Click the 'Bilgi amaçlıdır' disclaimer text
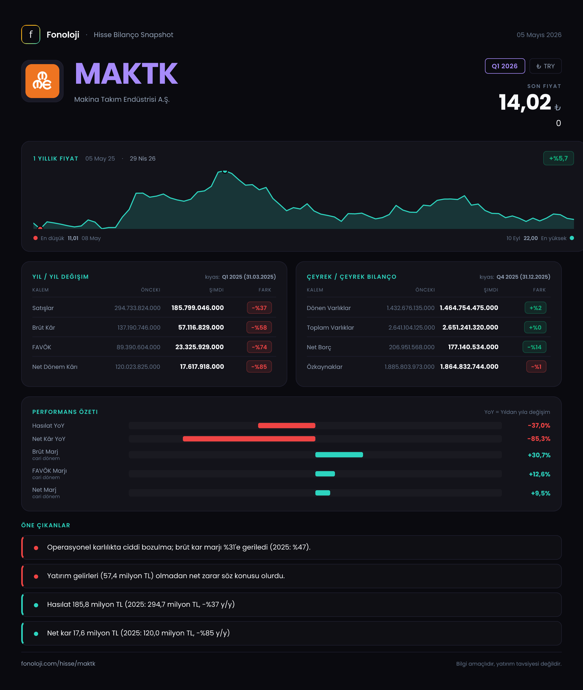This screenshot has width=583, height=690. [x=509, y=664]
